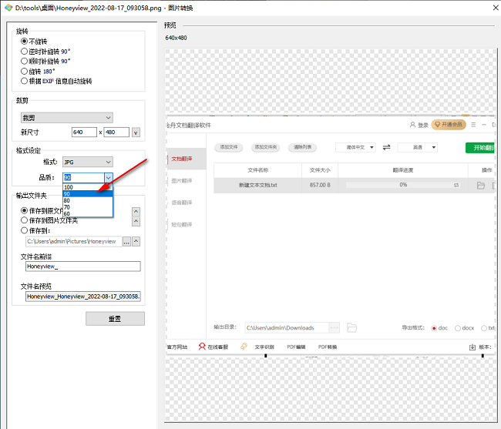Screen dimensions: 501x429
Task: Click the new size width field 640
Action: click(x=84, y=132)
